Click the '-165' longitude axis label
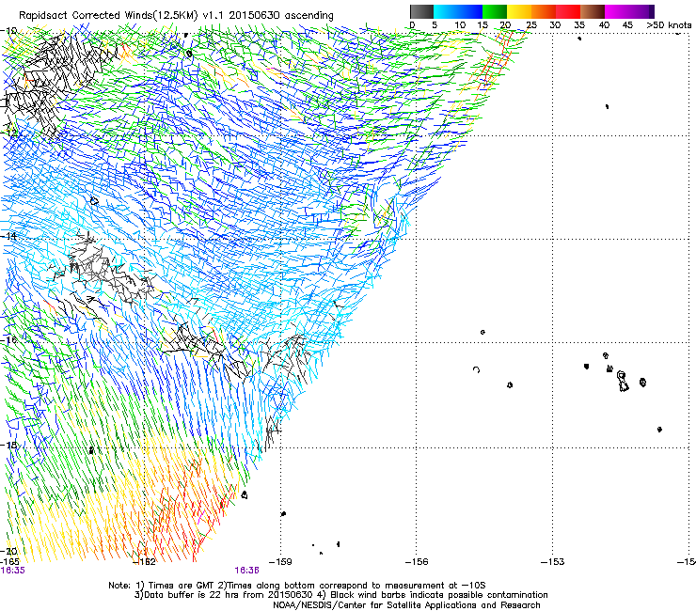696x611 pixels. (x=9, y=561)
